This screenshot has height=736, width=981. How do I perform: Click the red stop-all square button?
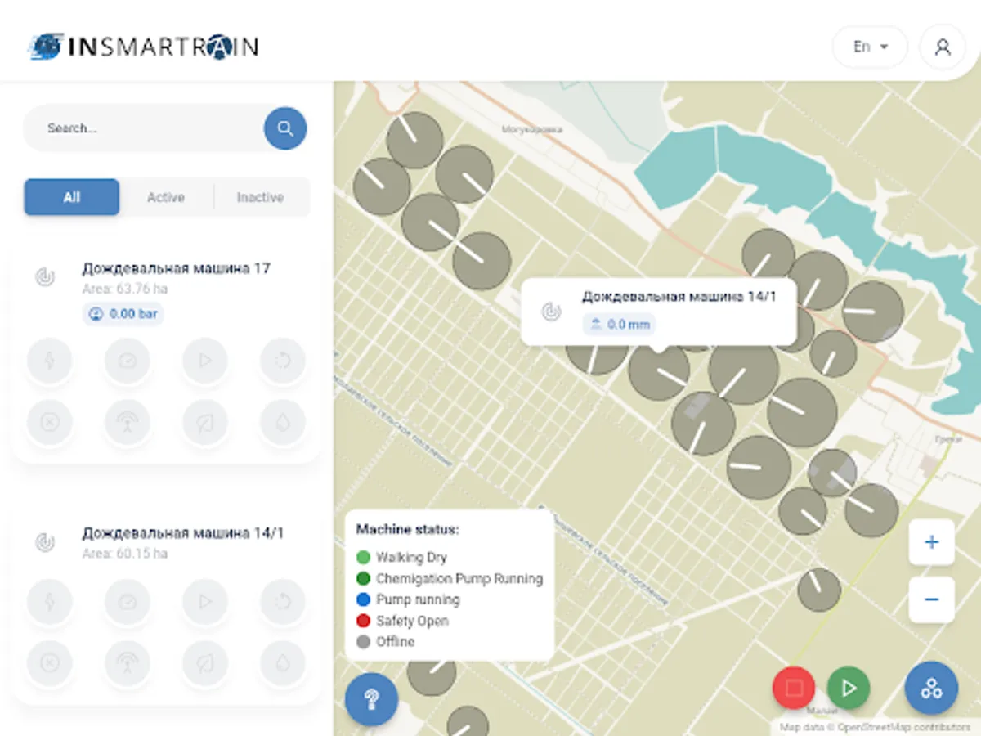click(x=794, y=688)
